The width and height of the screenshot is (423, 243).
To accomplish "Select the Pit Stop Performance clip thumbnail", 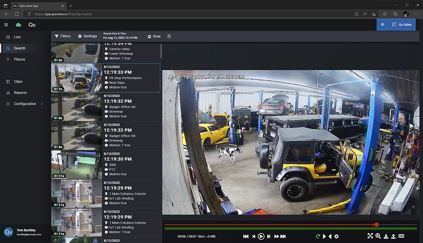I will pyautogui.click(x=77, y=78).
